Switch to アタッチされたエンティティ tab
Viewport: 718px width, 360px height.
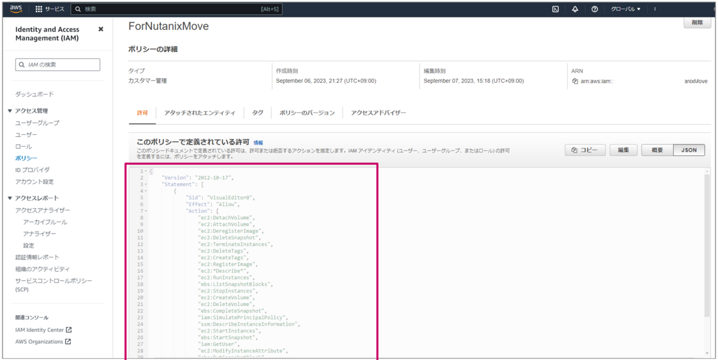[x=200, y=113]
